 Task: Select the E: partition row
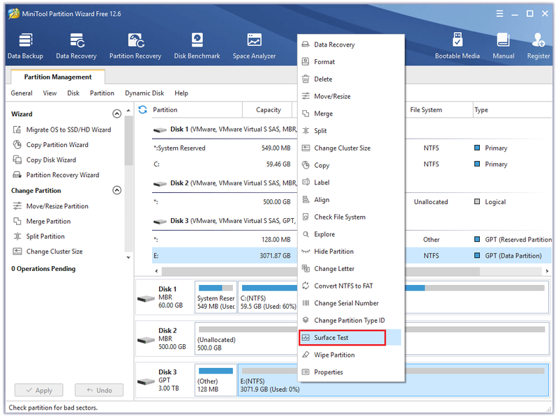351,256
